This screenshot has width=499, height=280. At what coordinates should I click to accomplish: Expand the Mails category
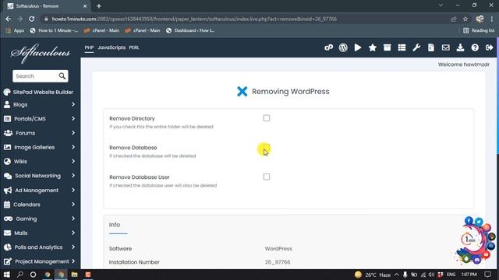tap(40, 233)
